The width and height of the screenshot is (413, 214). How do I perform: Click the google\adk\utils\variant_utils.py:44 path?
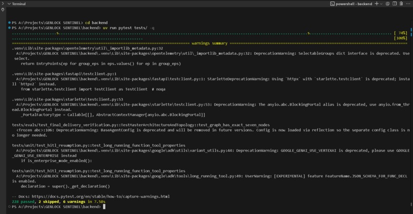tap(125, 151)
